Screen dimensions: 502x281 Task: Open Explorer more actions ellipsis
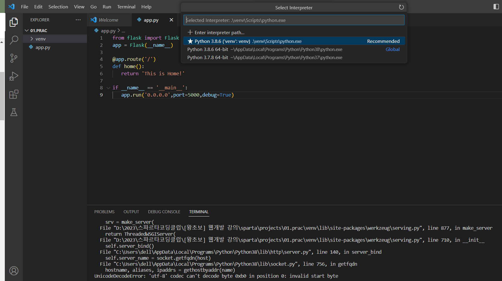(78, 20)
